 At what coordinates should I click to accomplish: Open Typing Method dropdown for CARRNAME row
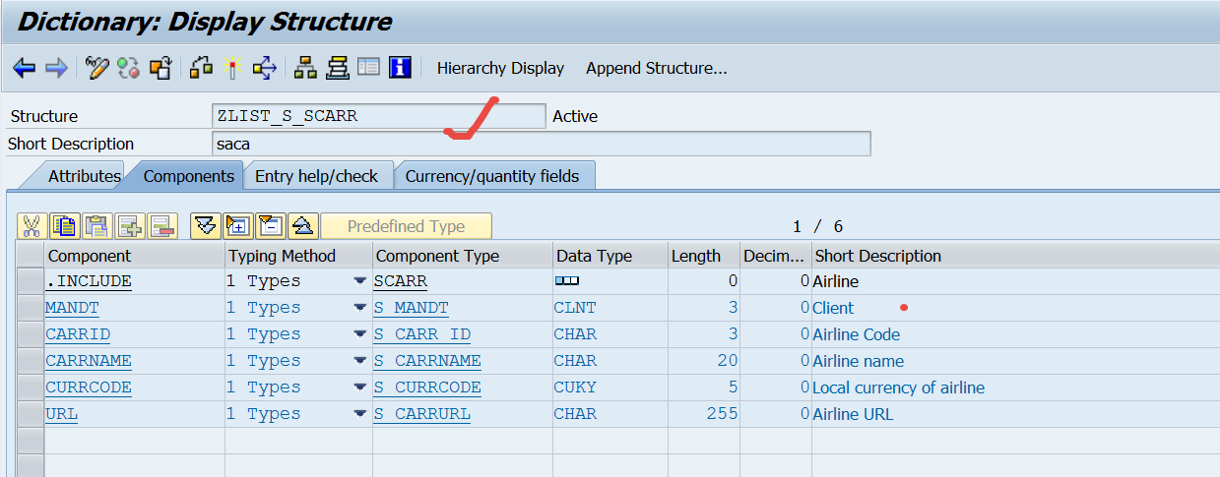pyautogui.click(x=360, y=361)
